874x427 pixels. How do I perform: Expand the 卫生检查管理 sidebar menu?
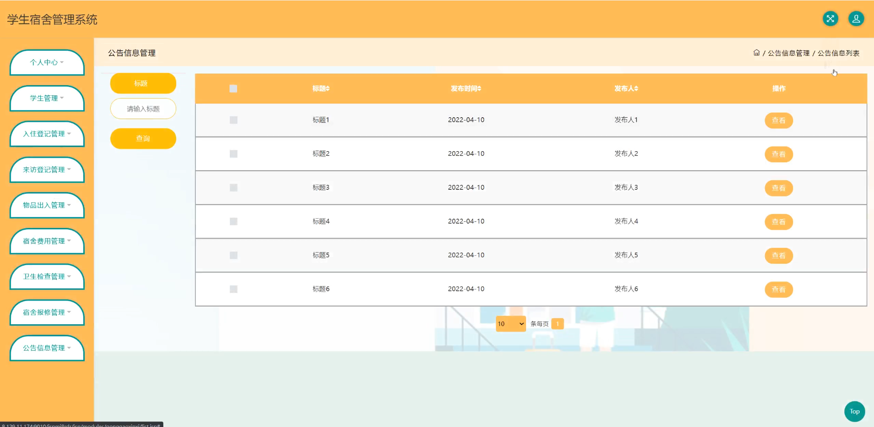[47, 277]
